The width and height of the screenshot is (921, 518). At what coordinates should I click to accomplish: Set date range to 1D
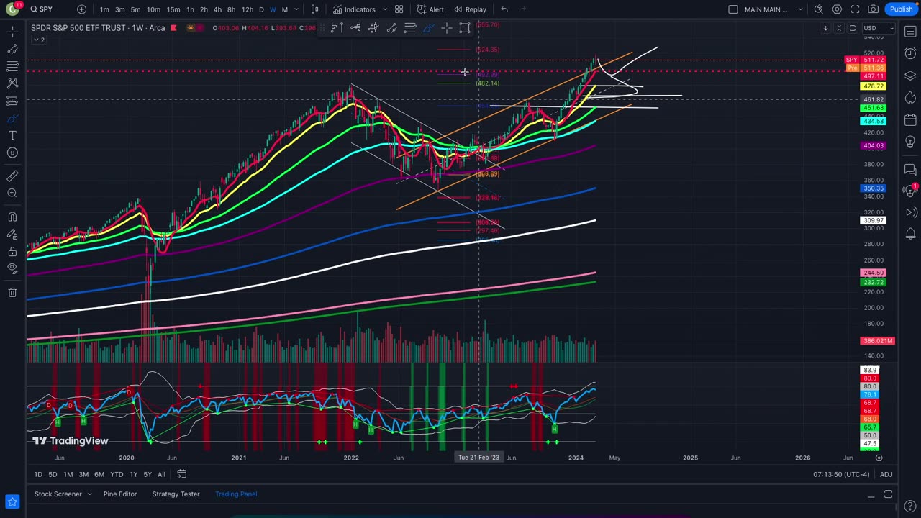37,474
